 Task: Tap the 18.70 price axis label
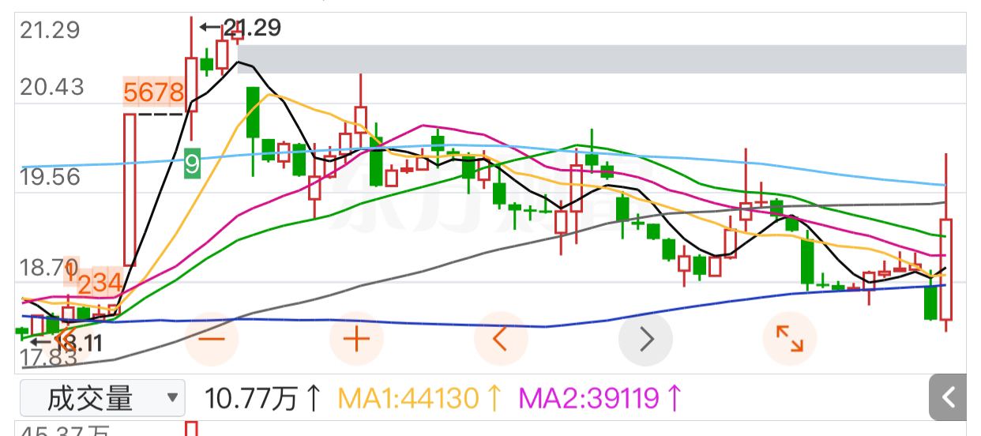[47, 268]
